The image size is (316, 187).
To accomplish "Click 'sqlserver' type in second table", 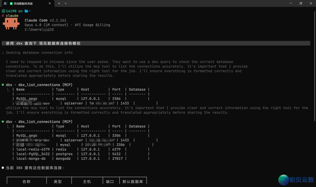I will (x=73, y=140).
